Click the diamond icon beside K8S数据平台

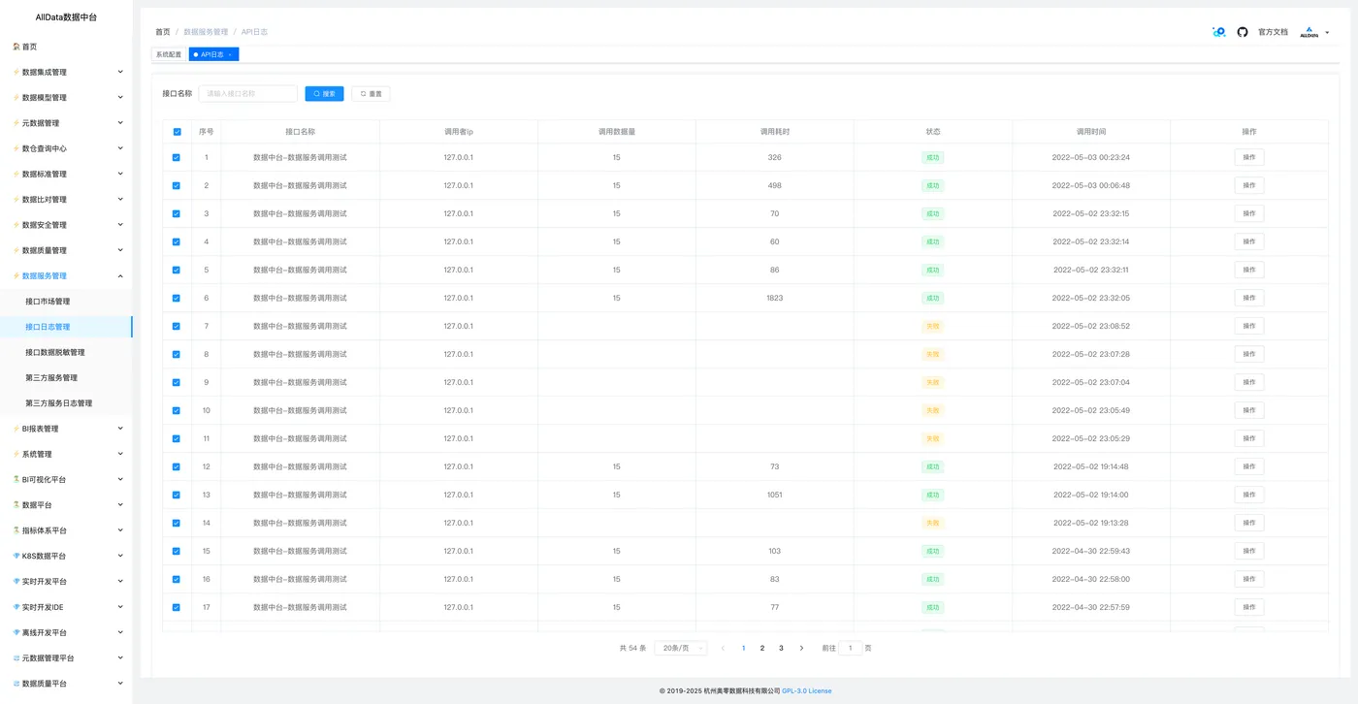[x=16, y=557]
